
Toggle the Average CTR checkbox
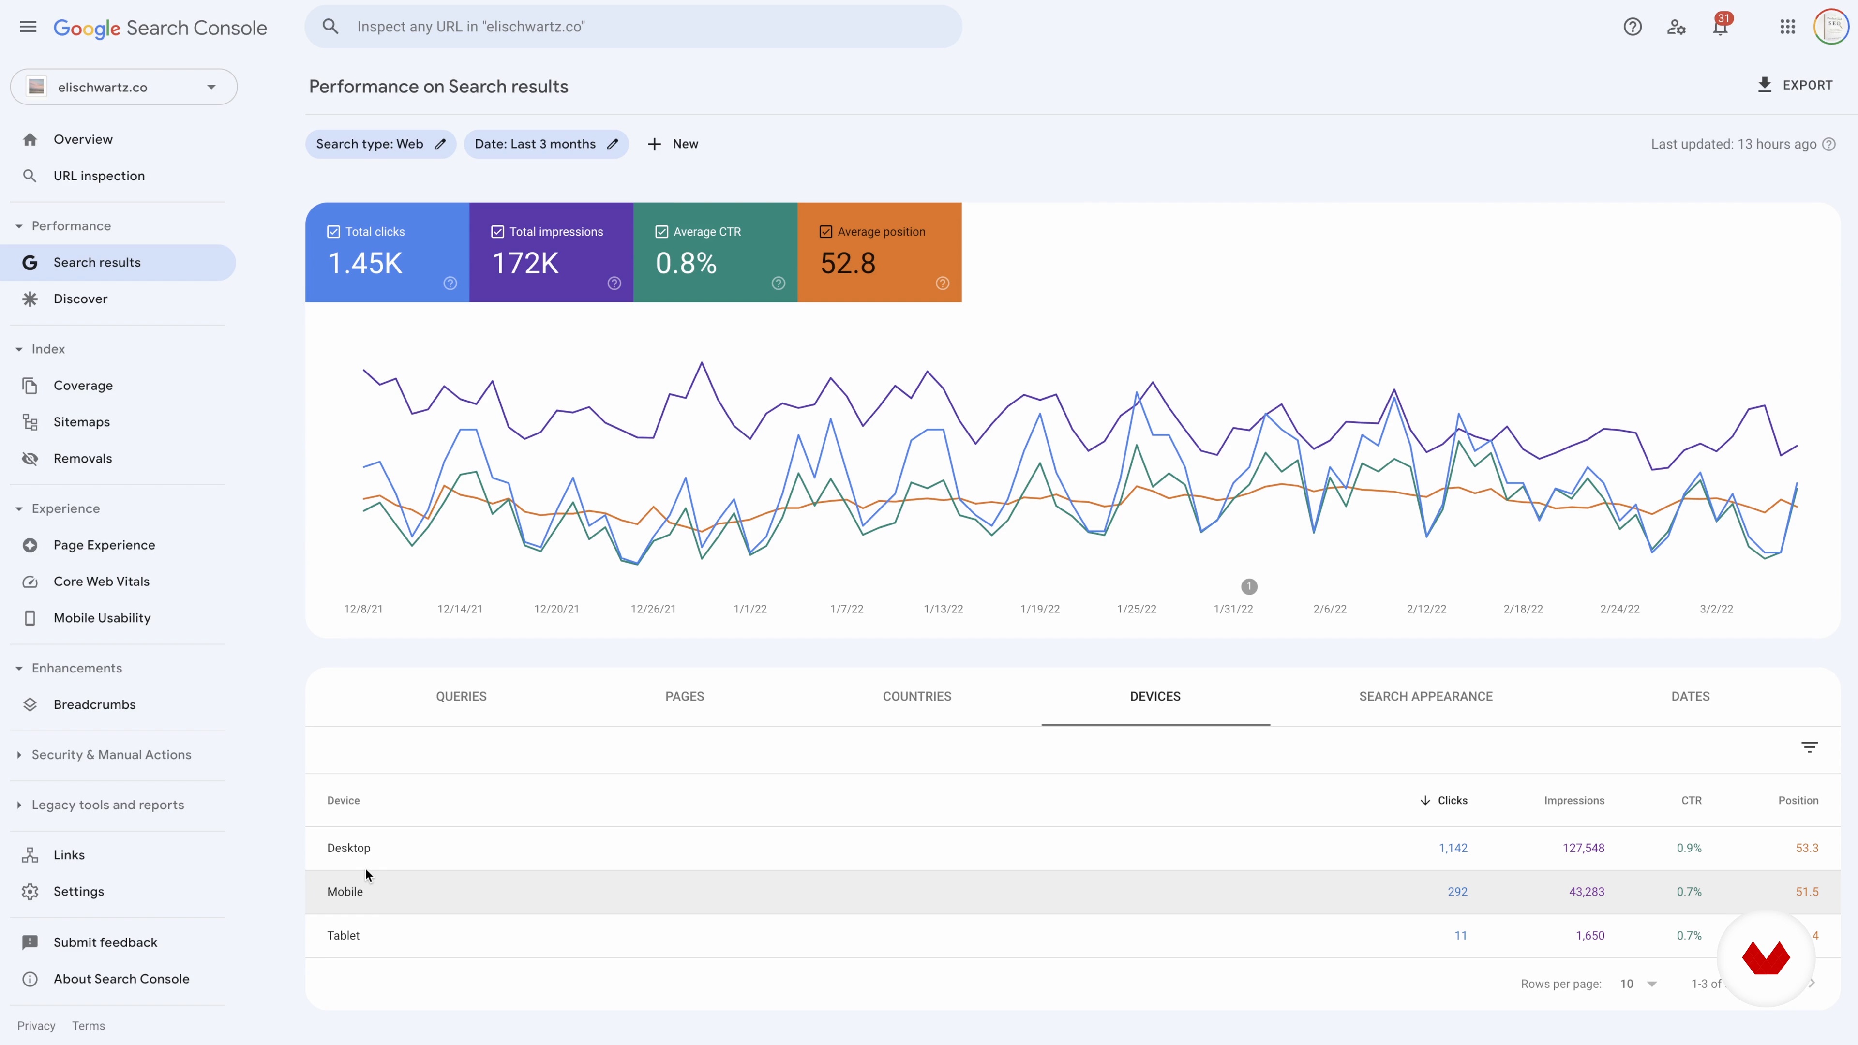pos(661,232)
